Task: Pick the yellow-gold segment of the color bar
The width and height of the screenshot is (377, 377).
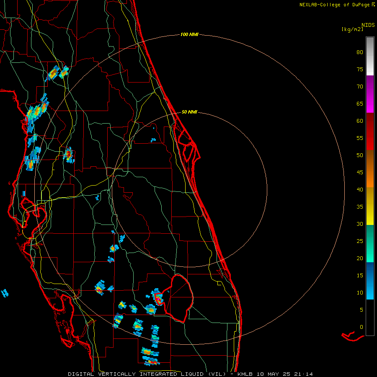Action: 370,206
